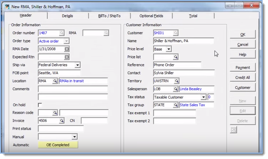Toggle the On hold checkbox
The width and height of the screenshot is (268, 159).
(40, 105)
